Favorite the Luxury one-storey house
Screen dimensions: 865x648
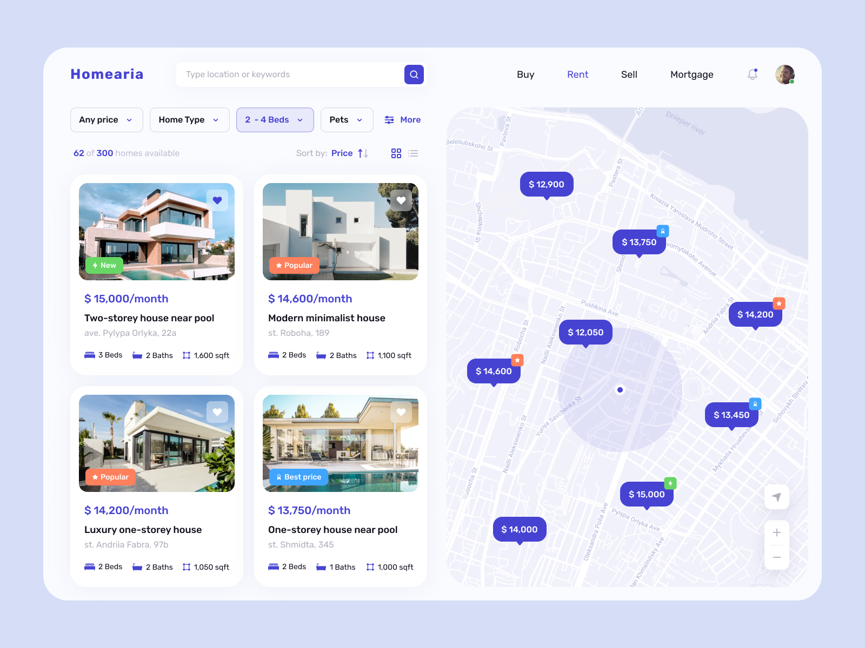(217, 412)
